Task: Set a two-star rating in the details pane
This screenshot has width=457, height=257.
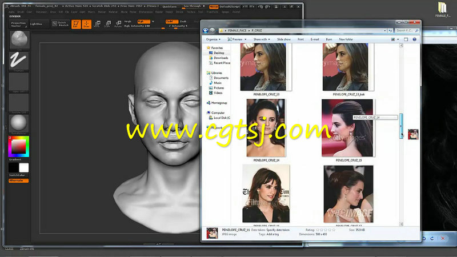Action: (322, 230)
